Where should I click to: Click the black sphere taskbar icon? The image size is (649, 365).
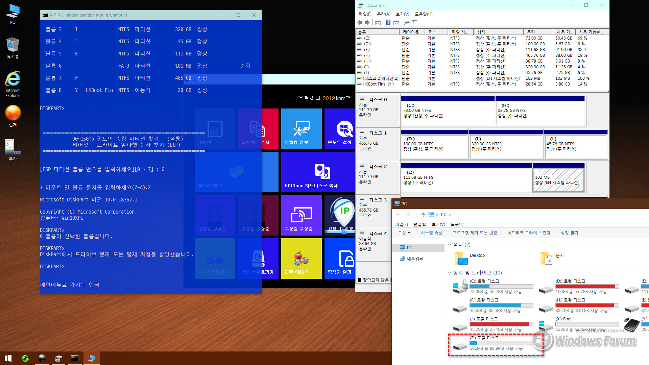click(42, 358)
